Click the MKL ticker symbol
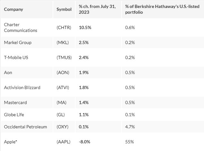204x151 pixels. 63,42
